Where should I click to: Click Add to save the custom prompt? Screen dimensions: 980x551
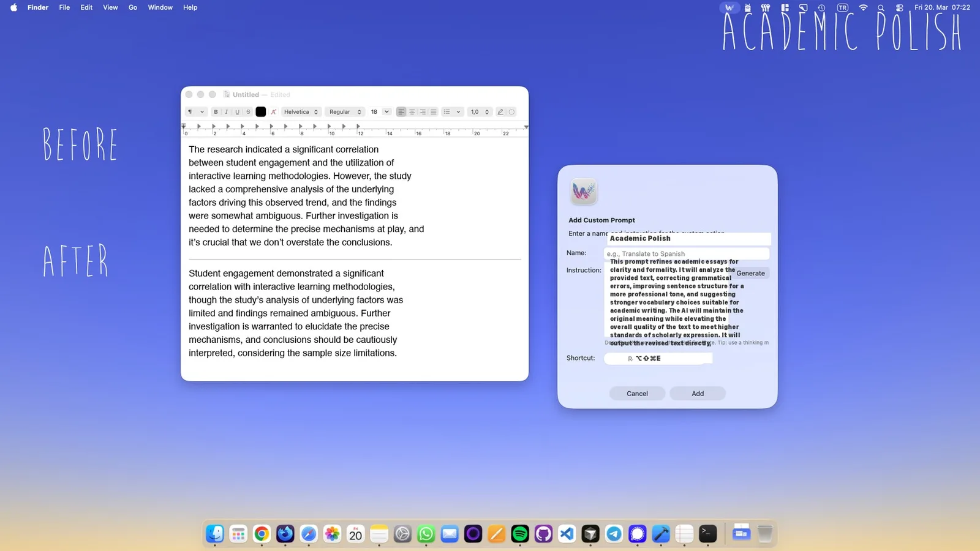[698, 394]
